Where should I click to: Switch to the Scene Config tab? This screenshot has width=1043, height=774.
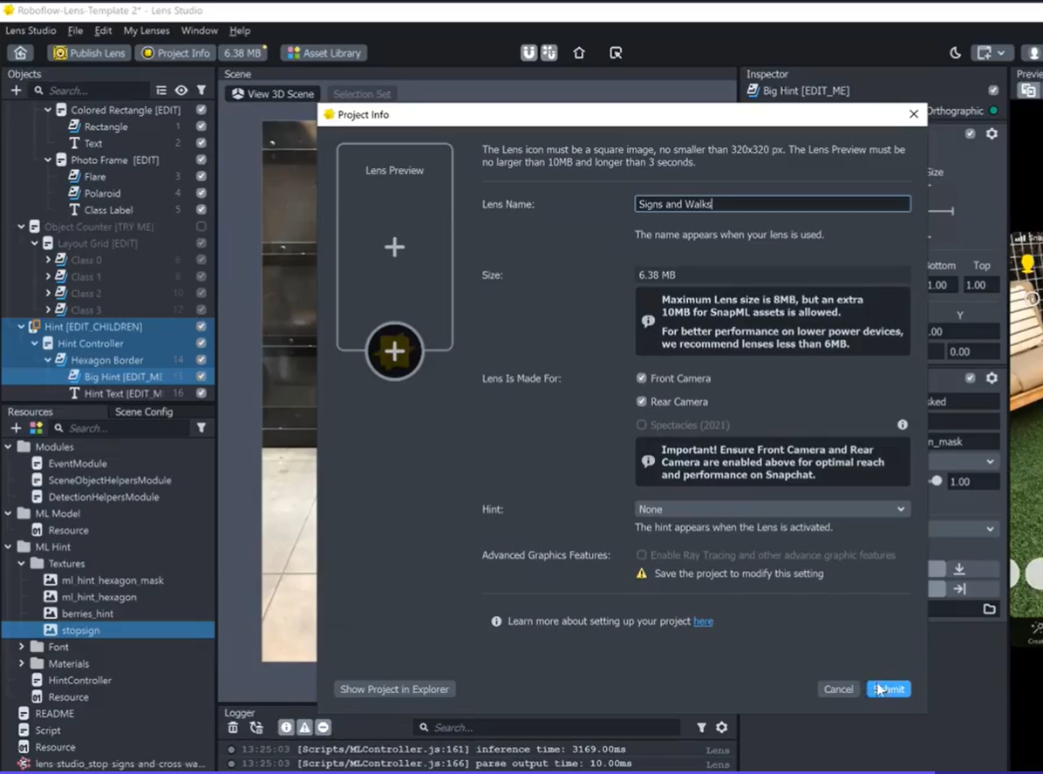[144, 411]
